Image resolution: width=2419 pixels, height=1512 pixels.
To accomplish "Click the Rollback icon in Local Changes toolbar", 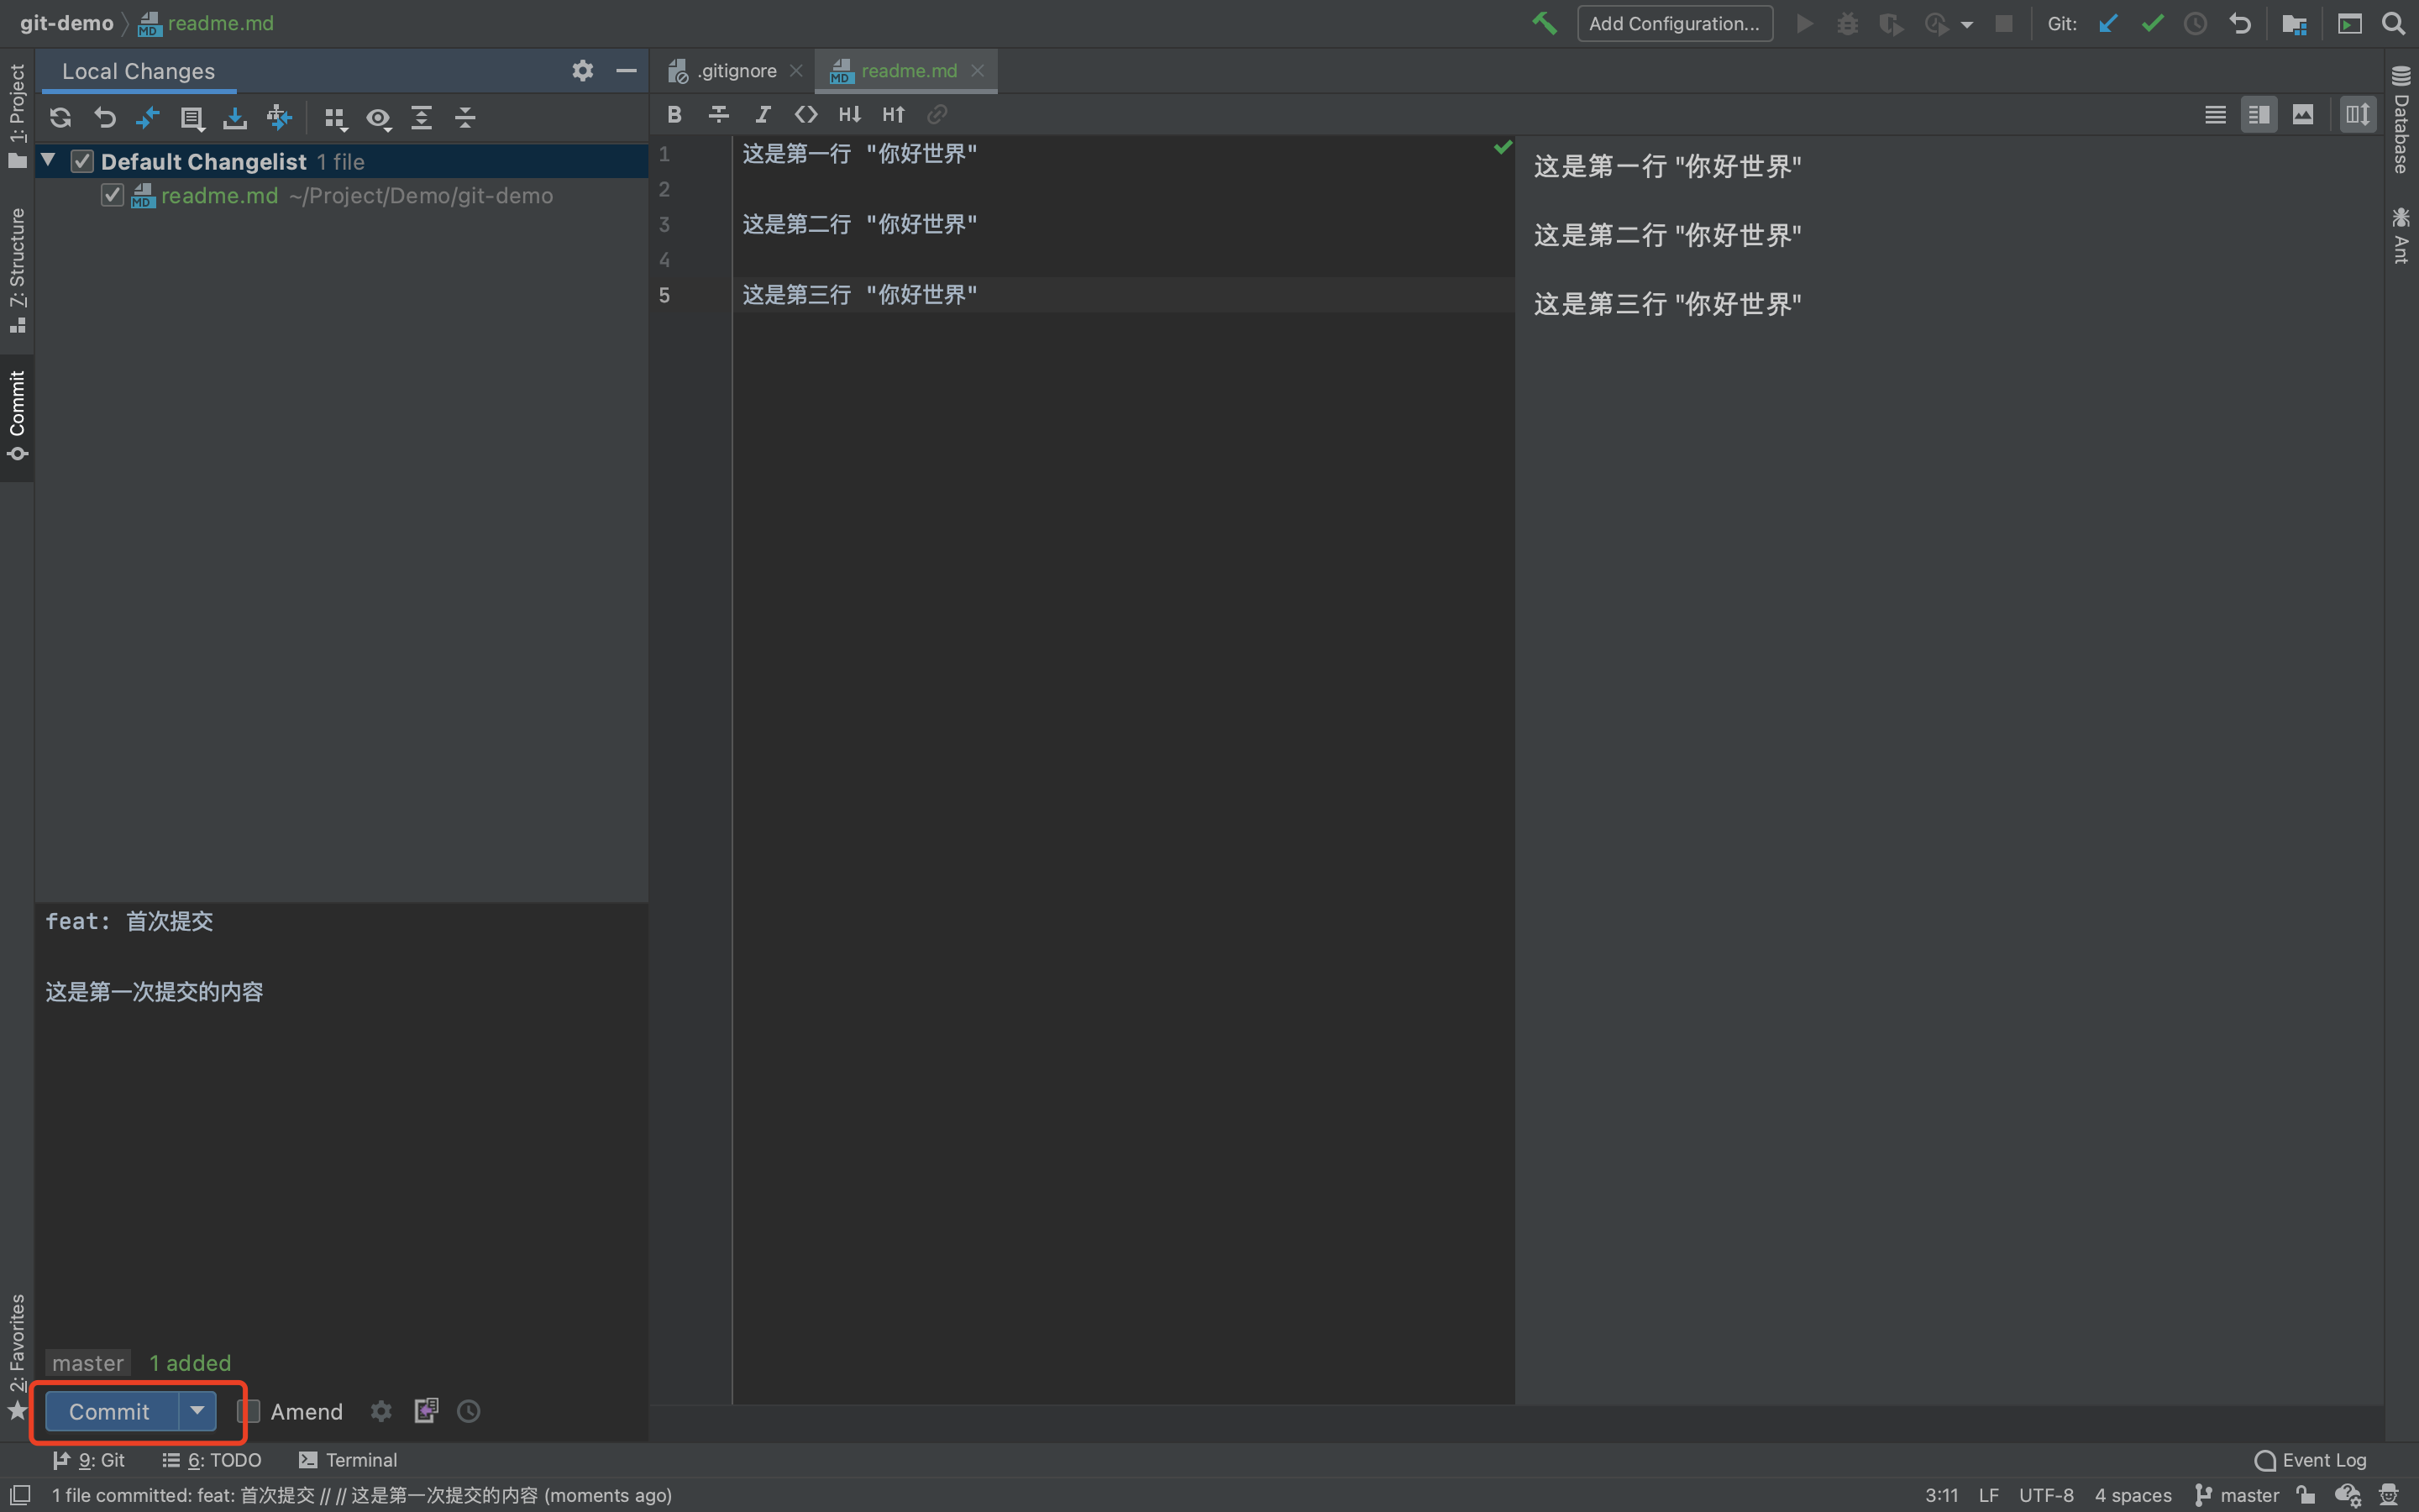I will point(105,118).
